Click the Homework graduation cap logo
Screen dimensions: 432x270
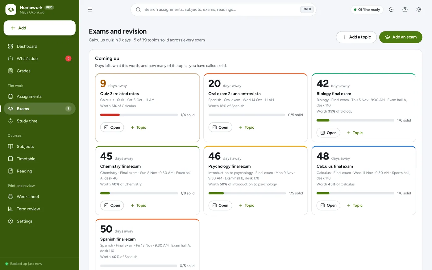tap(11, 10)
